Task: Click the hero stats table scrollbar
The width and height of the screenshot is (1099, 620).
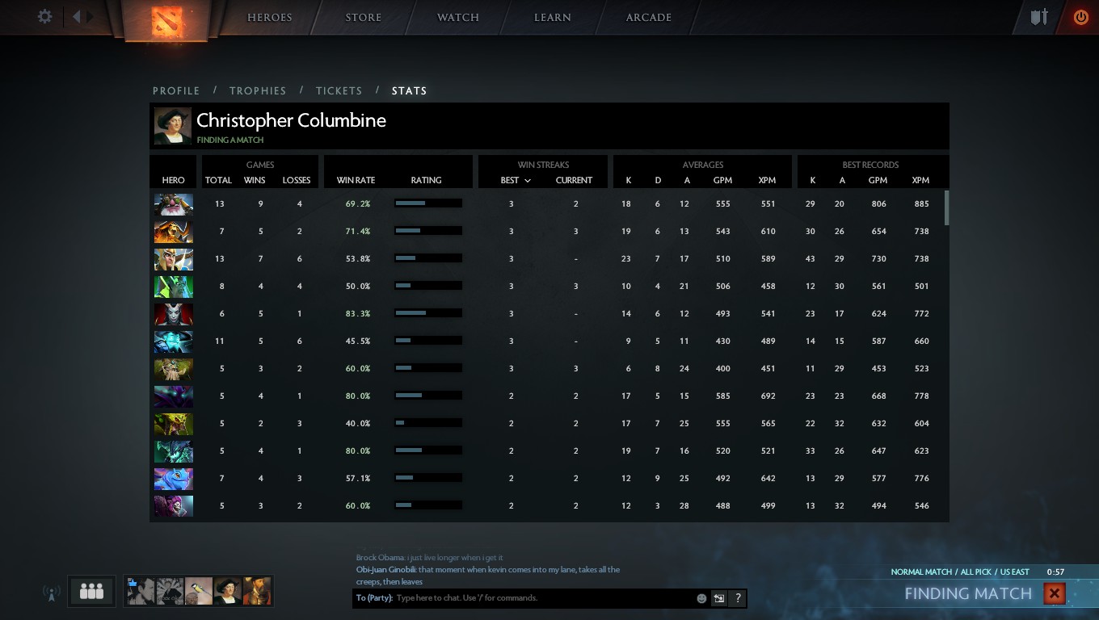Action: (946, 208)
